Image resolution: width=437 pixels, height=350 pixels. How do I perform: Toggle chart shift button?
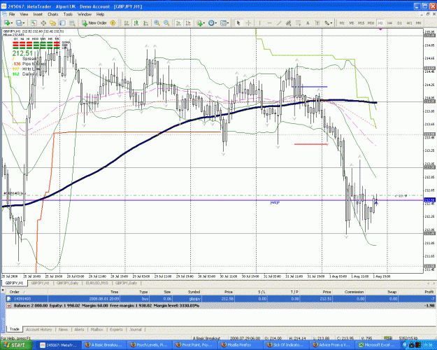point(188,23)
